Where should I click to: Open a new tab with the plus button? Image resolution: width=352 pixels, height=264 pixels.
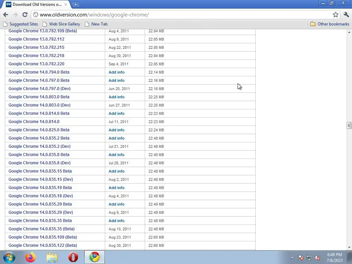(x=75, y=4)
